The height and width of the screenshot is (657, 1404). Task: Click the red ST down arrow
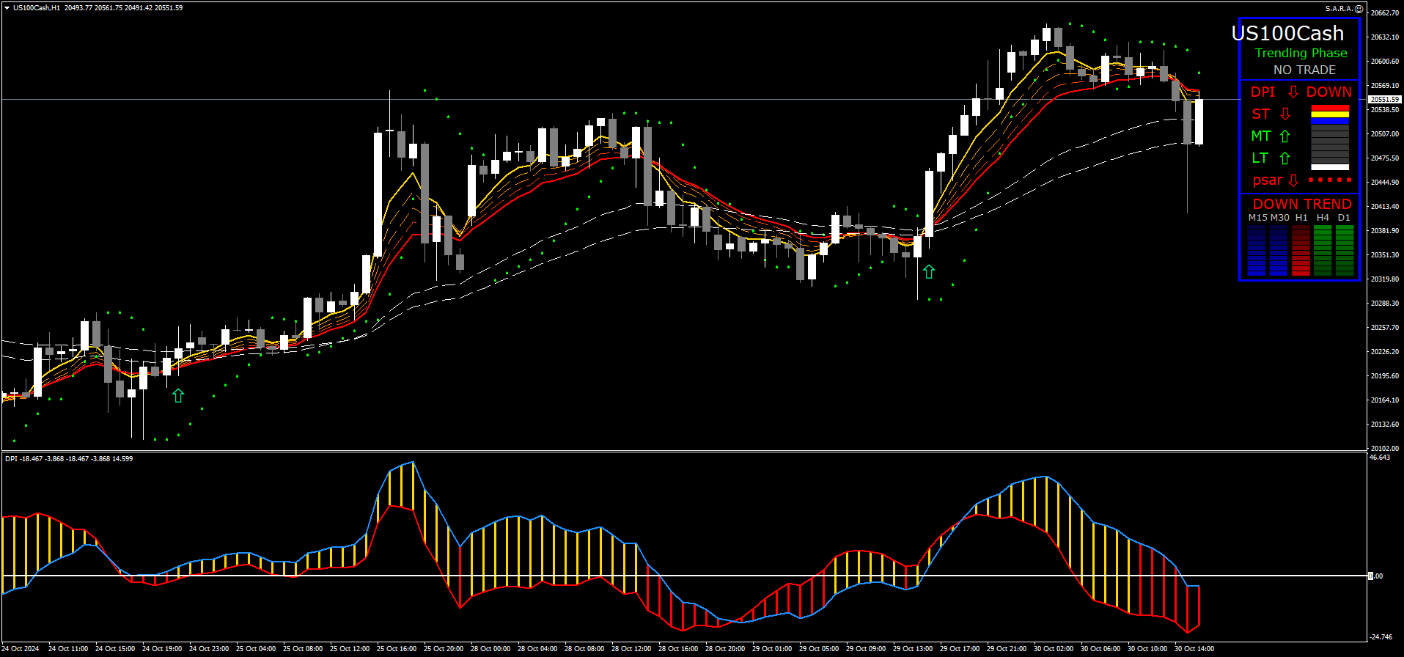[1285, 114]
